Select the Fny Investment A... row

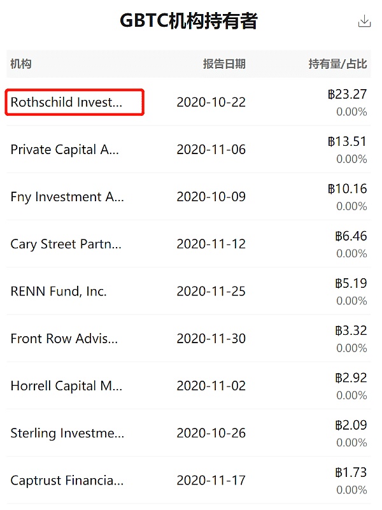[x=188, y=197]
